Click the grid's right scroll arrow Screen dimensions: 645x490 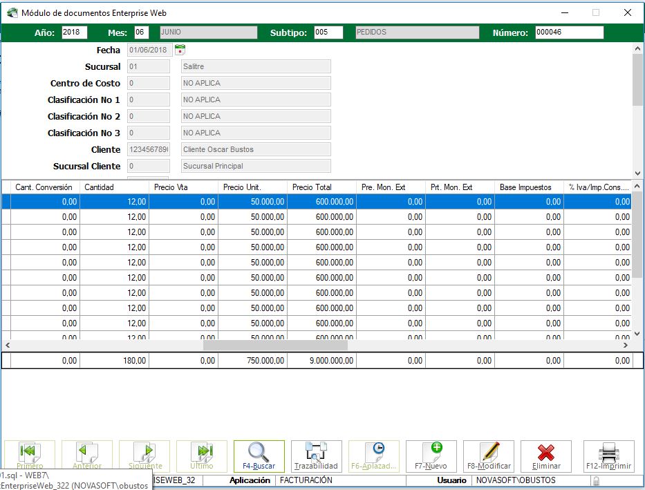point(626,344)
